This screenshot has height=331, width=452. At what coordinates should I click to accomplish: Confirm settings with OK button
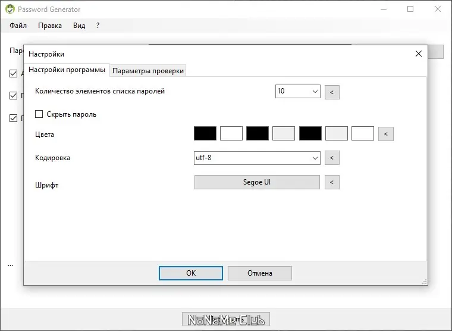(191, 273)
